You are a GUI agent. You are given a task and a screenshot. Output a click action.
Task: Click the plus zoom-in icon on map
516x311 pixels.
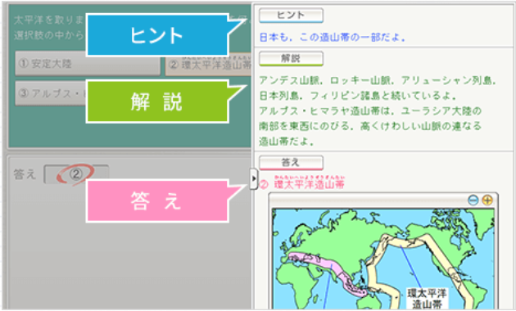pos(487,200)
